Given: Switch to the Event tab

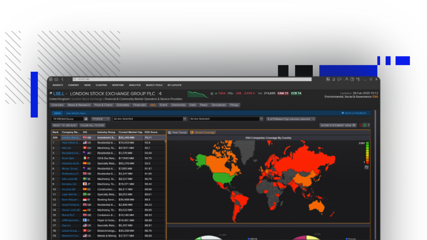Looking at the screenshot, I should [x=164, y=105].
